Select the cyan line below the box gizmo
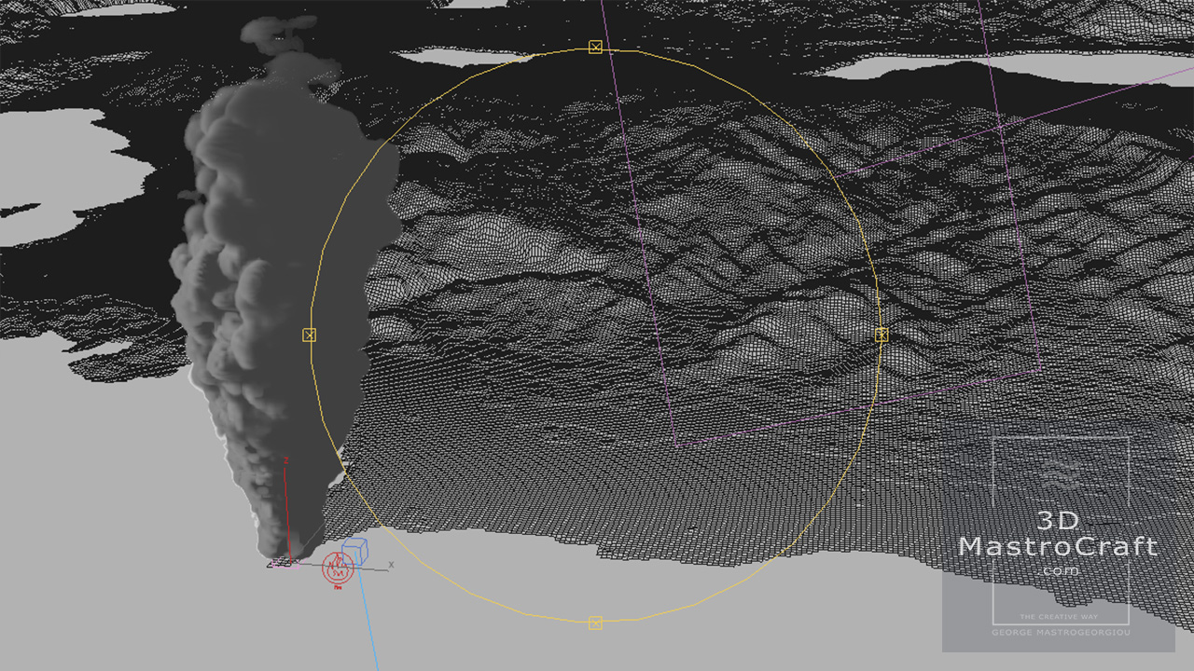Image resolution: width=1194 pixels, height=671 pixels. (370, 624)
